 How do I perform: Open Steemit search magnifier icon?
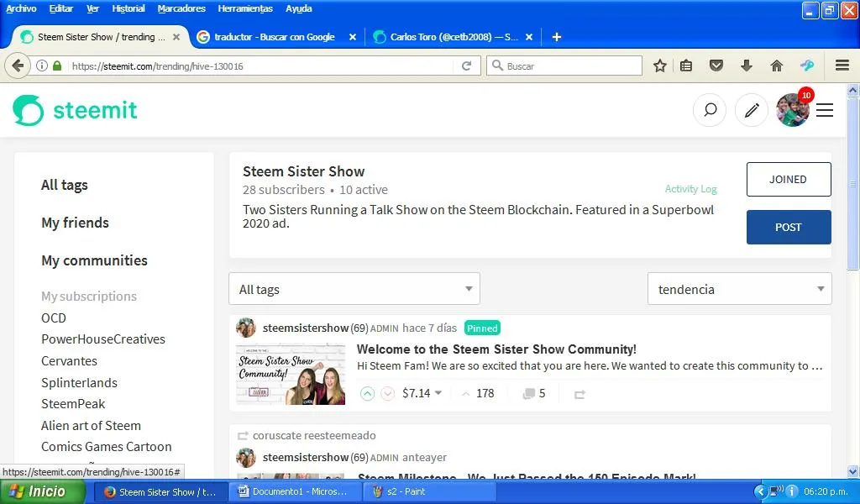[710, 110]
